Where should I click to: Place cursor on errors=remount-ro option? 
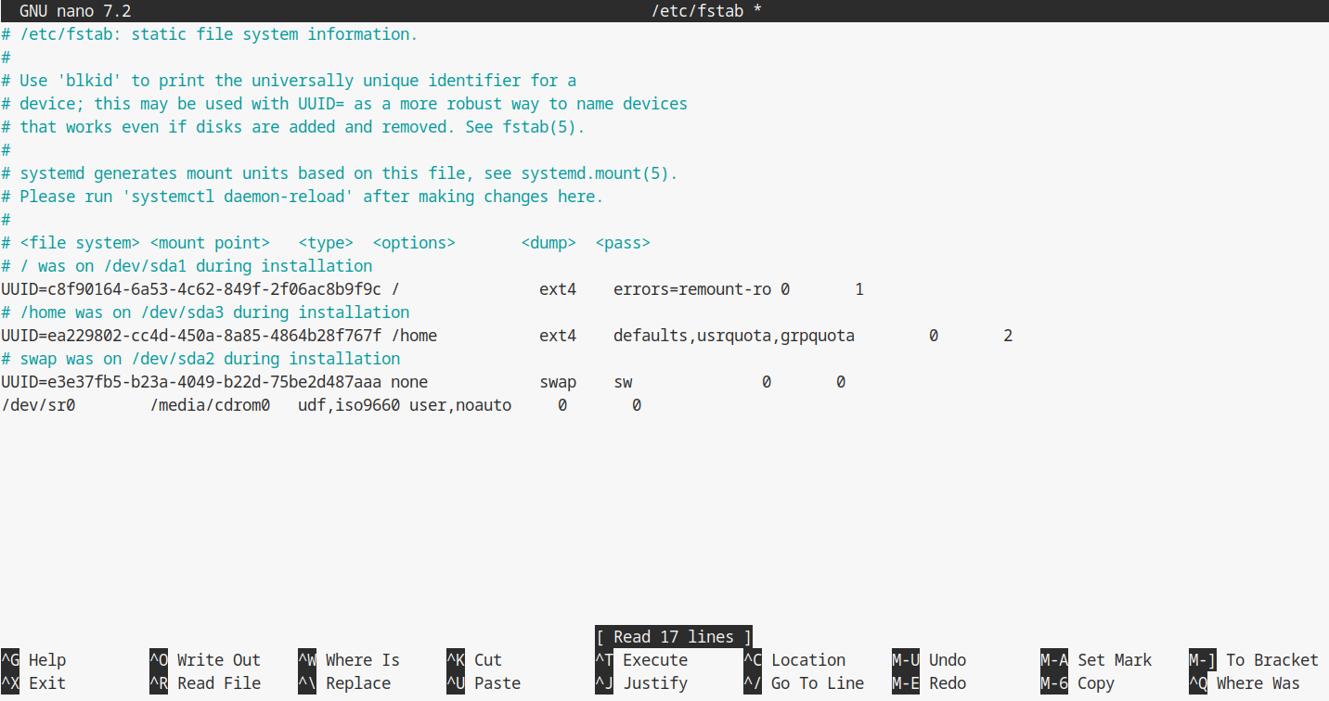691,289
